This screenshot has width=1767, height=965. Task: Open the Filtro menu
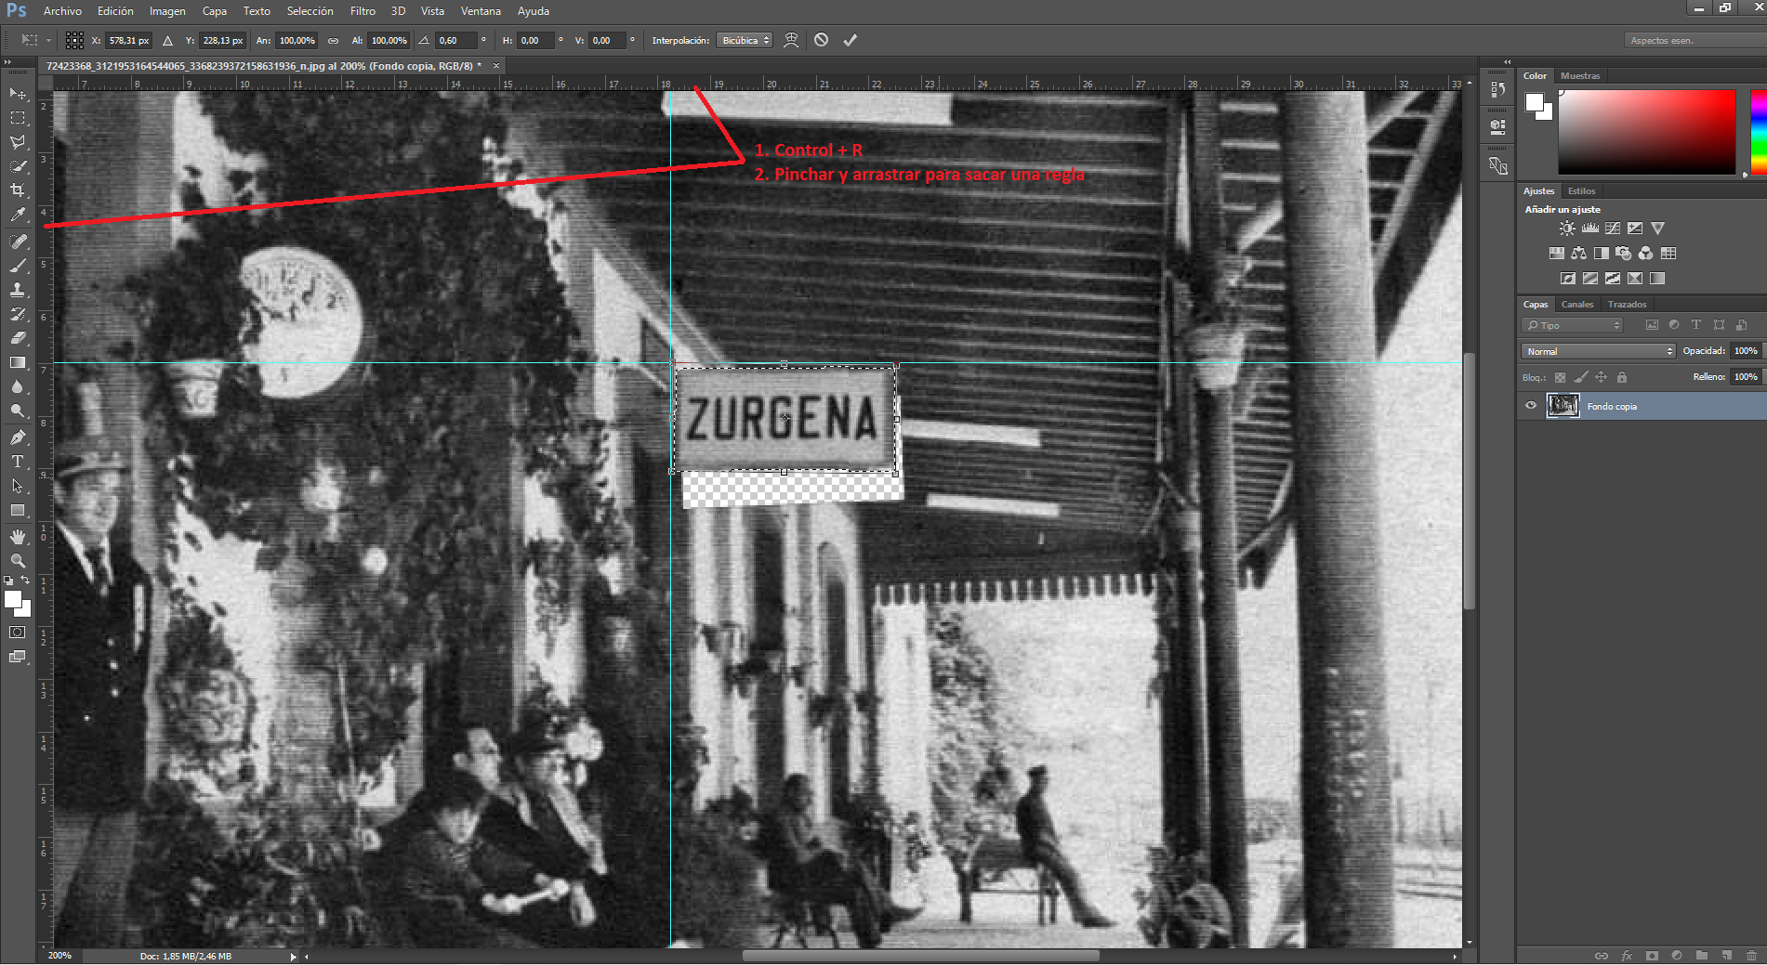[x=363, y=11]
